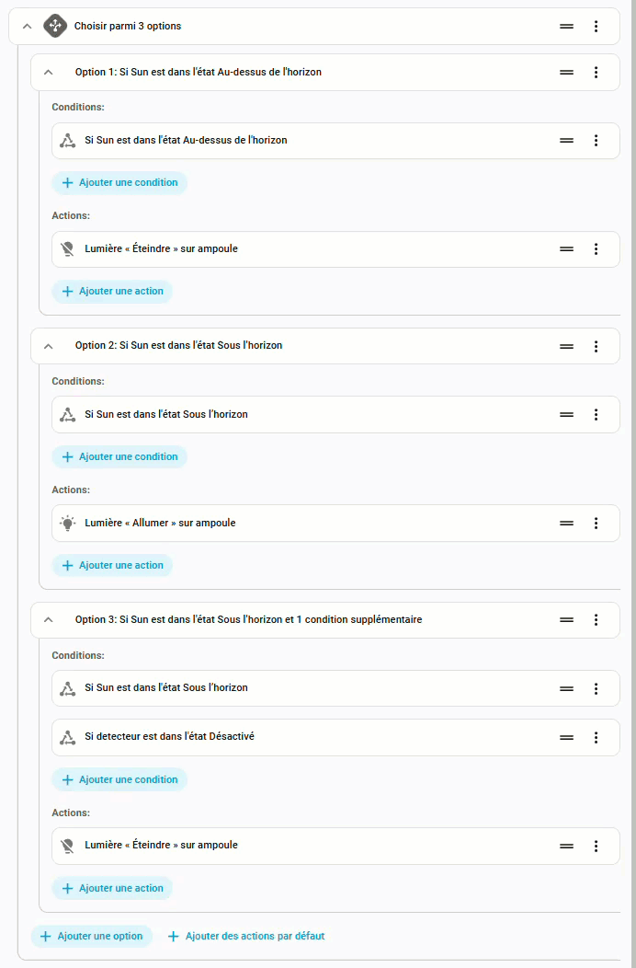Open overflow menu of Option 1 header
Viewport: 636px width, 968px height.
596,72
